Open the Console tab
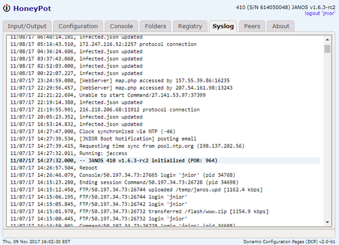The width and height of the screenshot is (339, 245). point(121,26)
